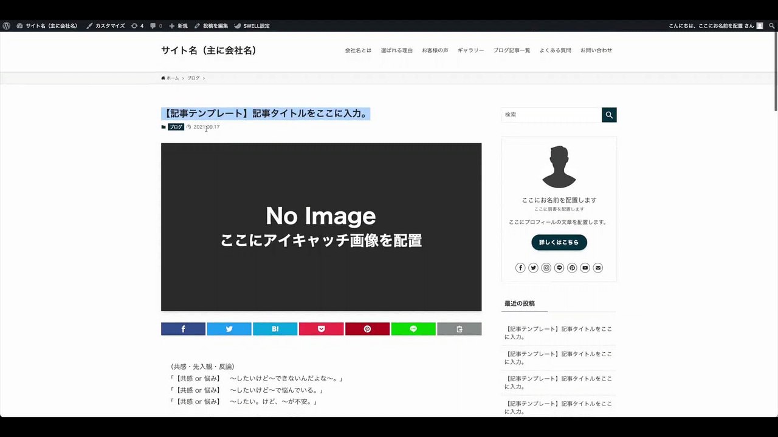Share the post on Pinterest button
The width and height of the screenshot is (778, 437).
click(x=367, y=329)
